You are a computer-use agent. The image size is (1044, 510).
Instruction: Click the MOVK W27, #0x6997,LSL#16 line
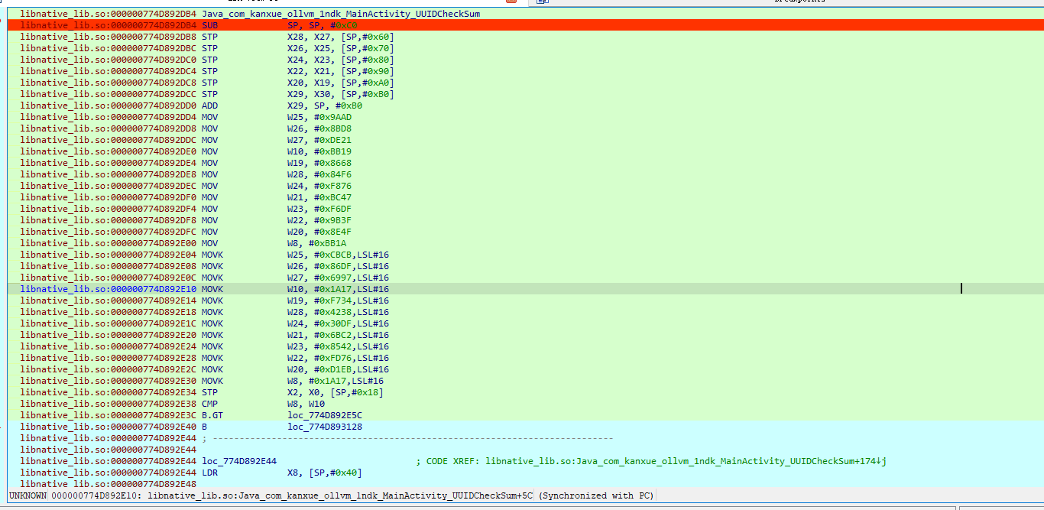205,278
